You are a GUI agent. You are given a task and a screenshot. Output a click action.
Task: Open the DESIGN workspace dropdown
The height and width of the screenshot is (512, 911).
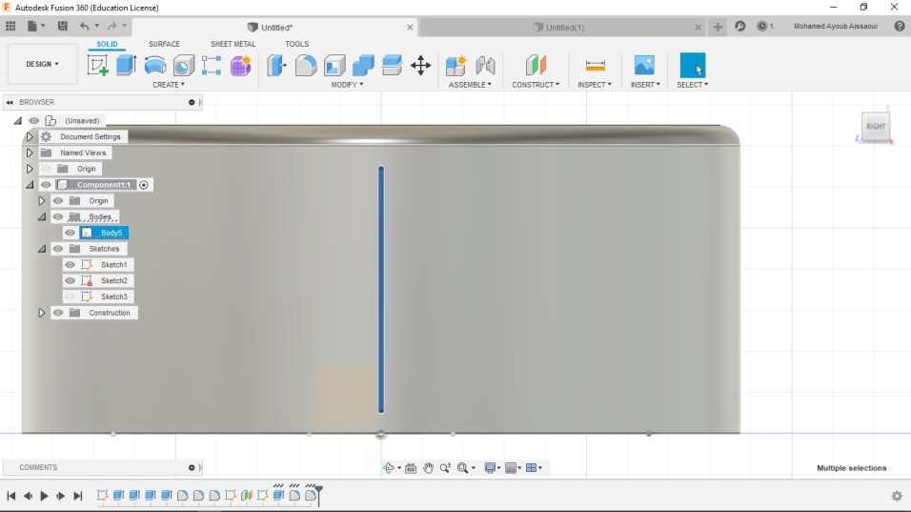coord(43,64)
